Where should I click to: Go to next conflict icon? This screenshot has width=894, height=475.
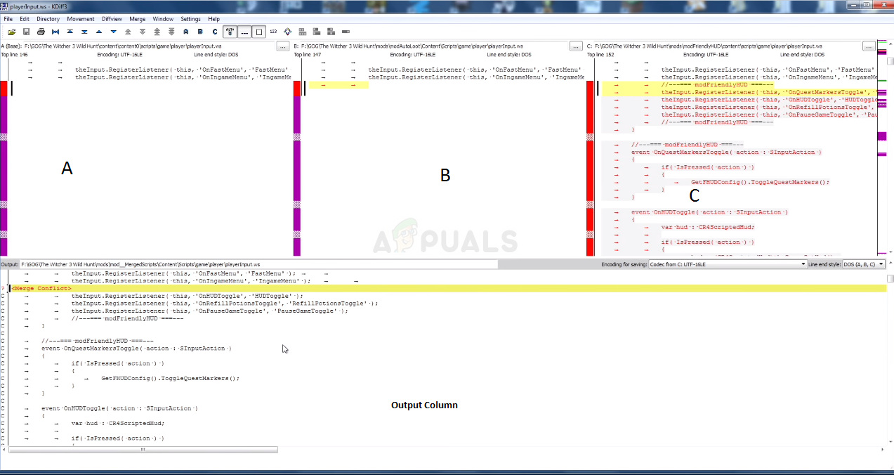tap(143, 32)
